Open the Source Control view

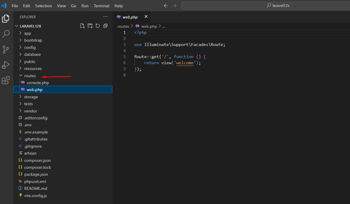click(6, 49)
